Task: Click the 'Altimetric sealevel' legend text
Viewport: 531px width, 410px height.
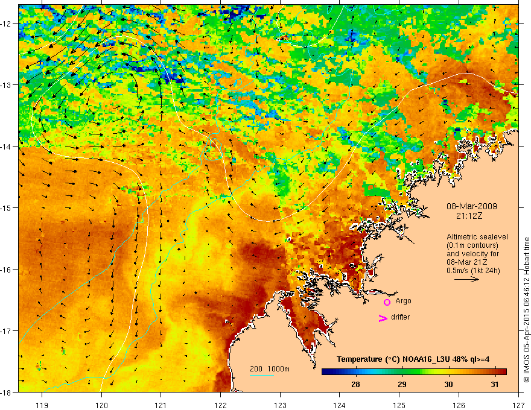Action: coord(477,237)
